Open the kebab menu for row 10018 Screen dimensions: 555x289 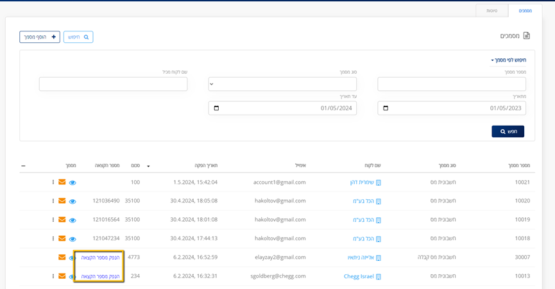pos(53,238)
